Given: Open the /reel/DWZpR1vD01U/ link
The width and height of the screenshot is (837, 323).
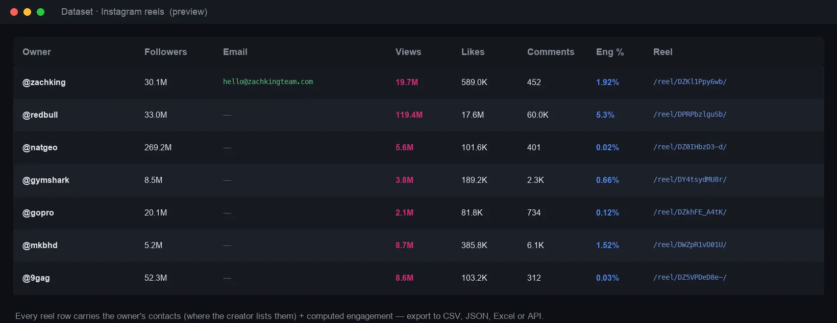Looking at the screenshot, I should (690, 245).
